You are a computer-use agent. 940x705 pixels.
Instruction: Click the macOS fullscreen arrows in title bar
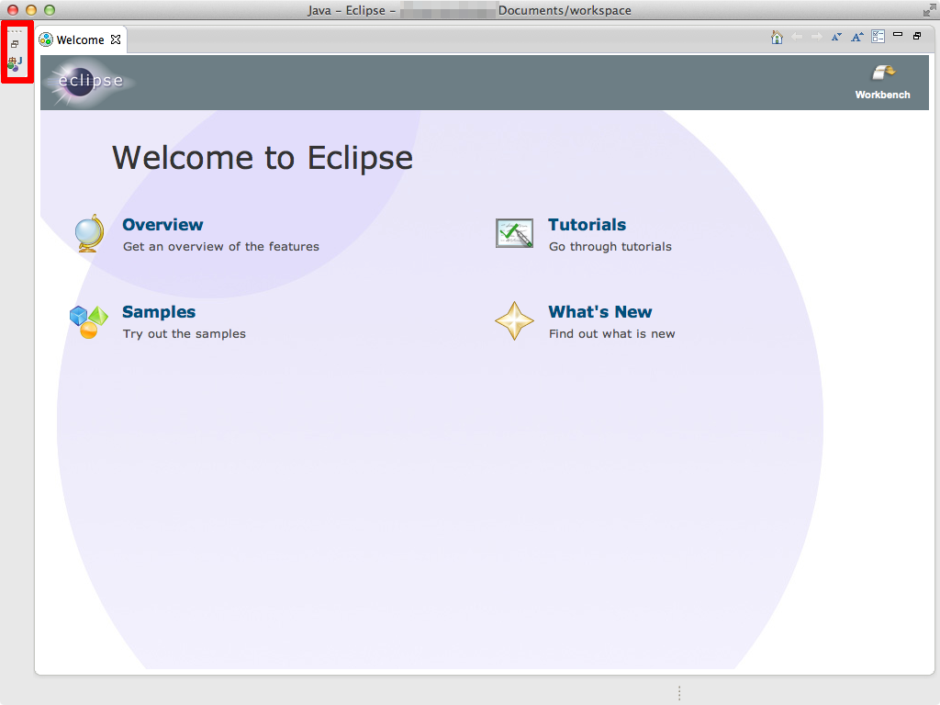click(929, 9)
